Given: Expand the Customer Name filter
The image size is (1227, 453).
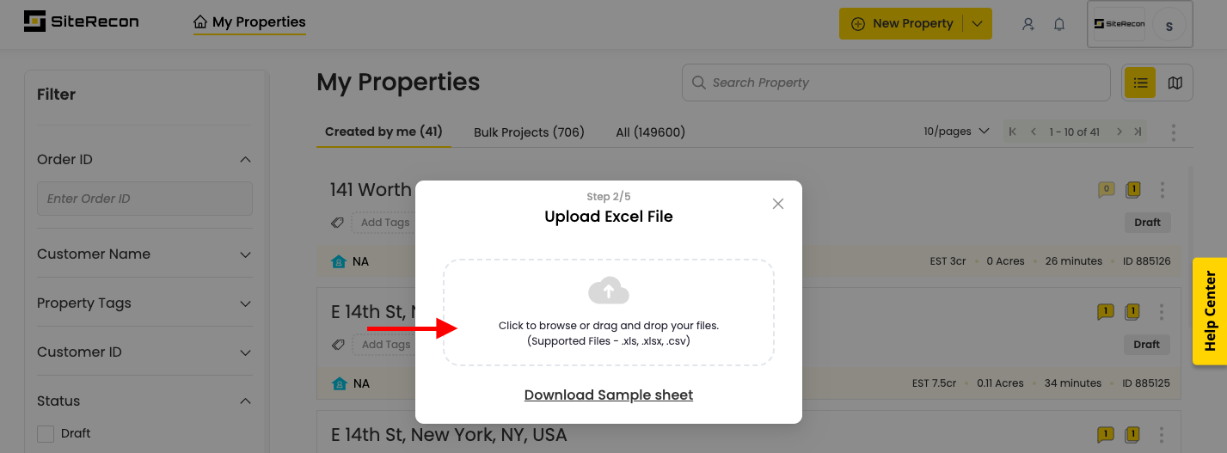Looking at the screenshot, I should coord(245,254).
